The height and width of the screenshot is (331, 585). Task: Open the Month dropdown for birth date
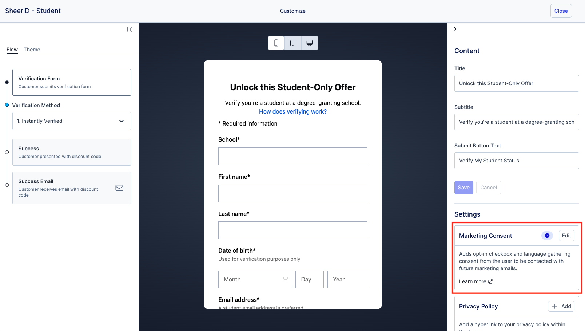point(255,279)
